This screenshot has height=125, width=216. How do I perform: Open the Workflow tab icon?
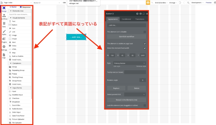point(4,17)
